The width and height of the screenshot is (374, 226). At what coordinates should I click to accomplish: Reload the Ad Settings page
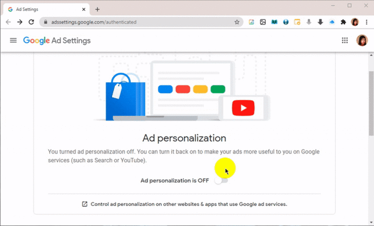click(x=31, y=22)
